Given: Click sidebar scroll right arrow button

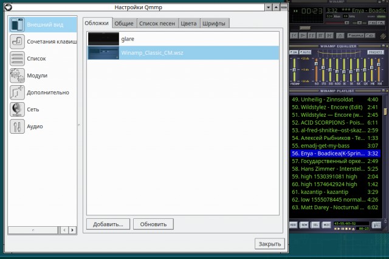Looking at the screenshot, I should [x=72, y=230].
